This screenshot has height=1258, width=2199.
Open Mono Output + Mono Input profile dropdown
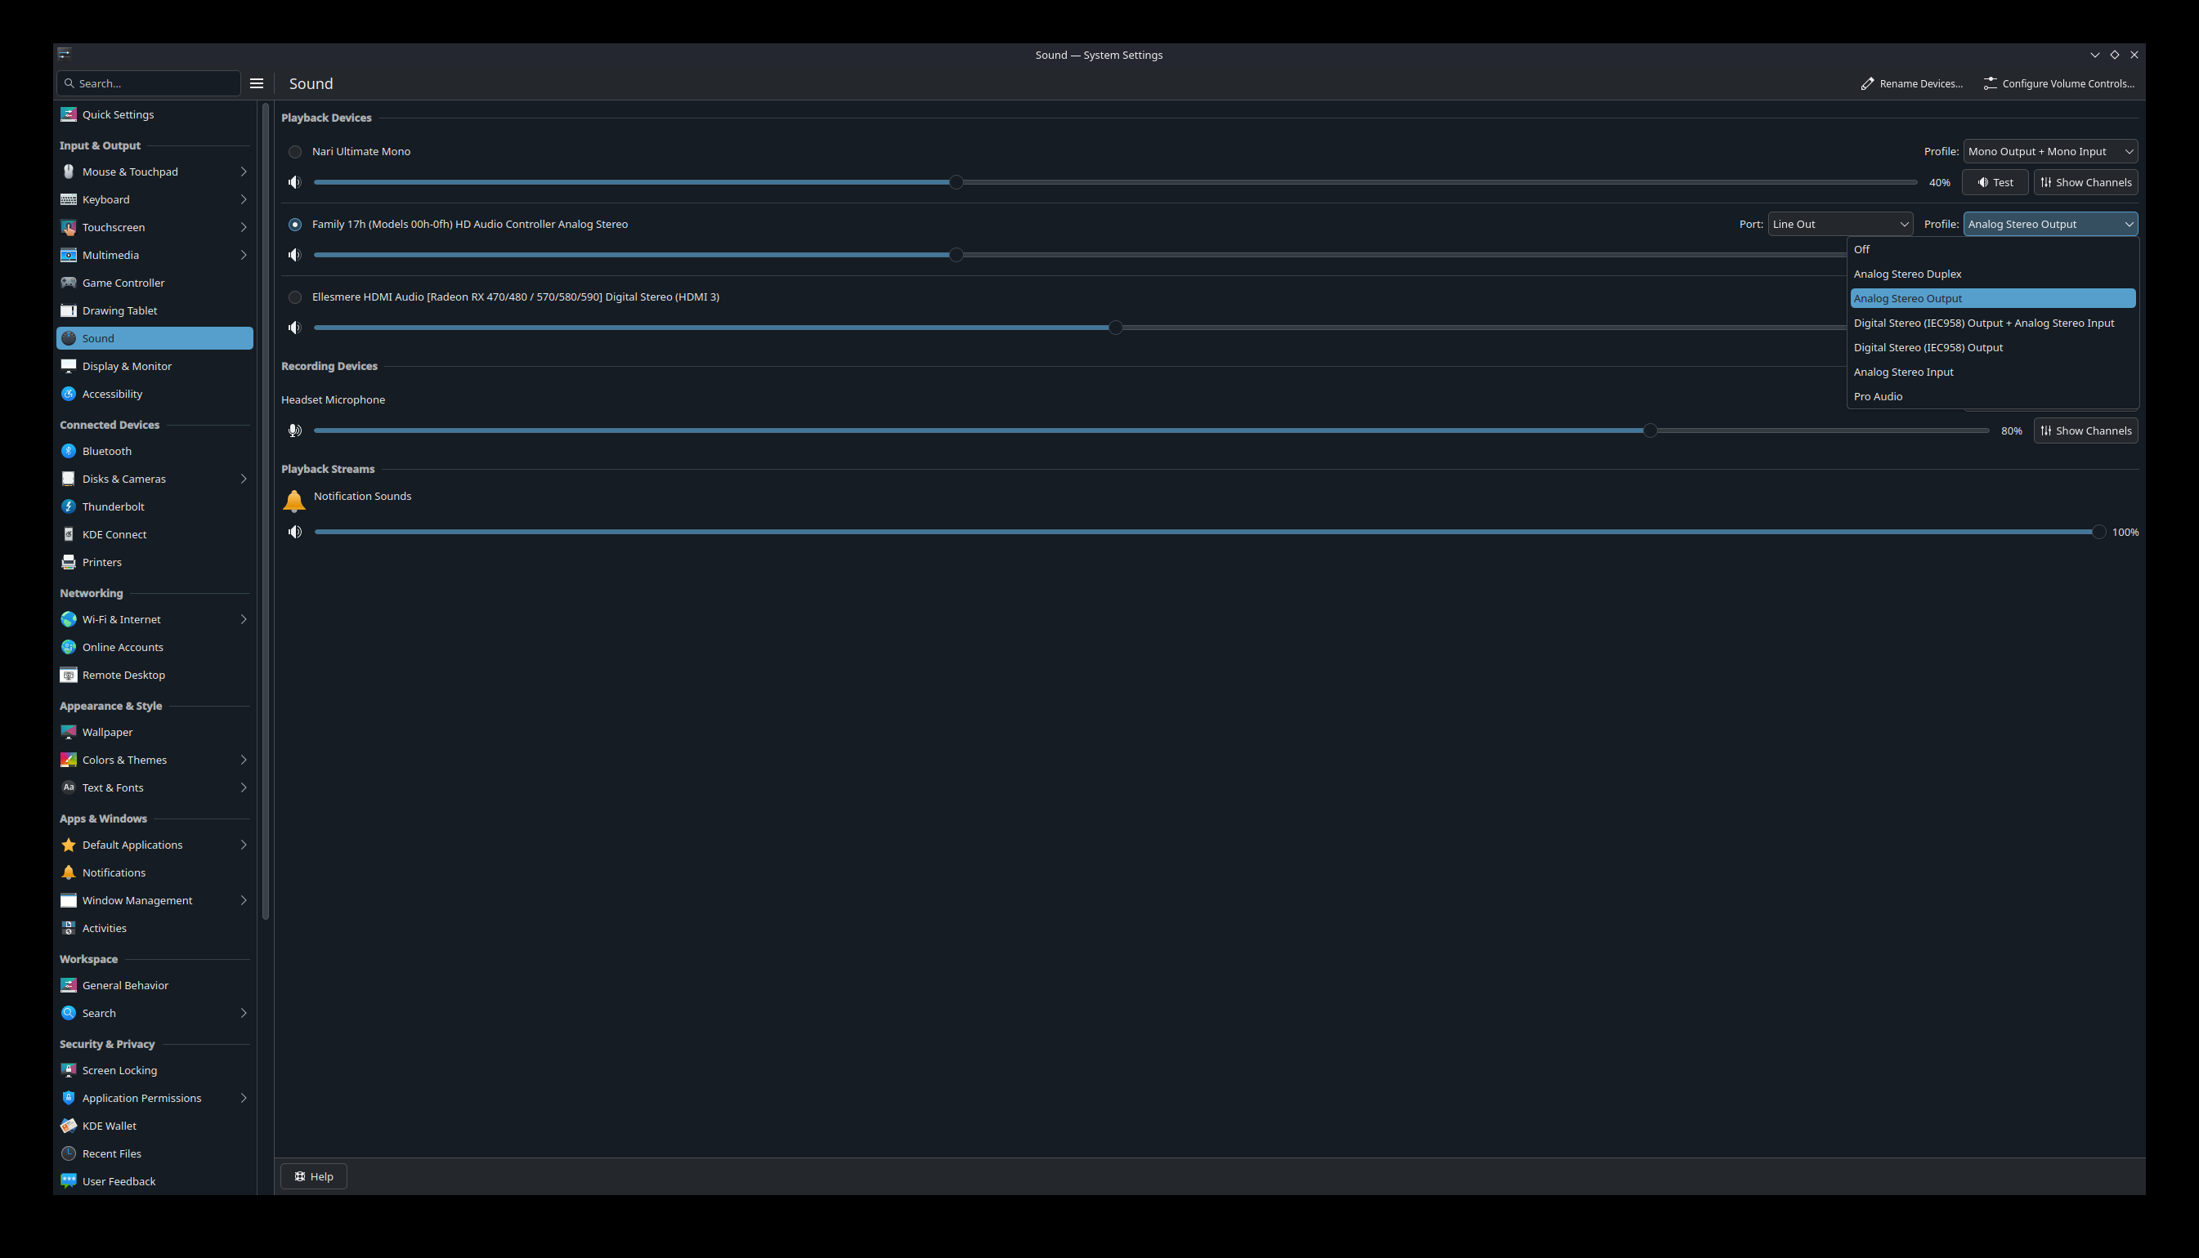[2049, 152]
